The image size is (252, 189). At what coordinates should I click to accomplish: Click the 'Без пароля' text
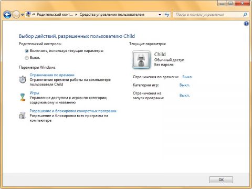[x=164, y=65]
